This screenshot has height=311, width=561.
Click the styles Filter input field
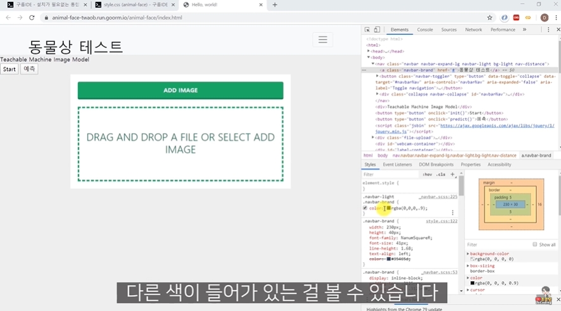[x=390, y=175]
